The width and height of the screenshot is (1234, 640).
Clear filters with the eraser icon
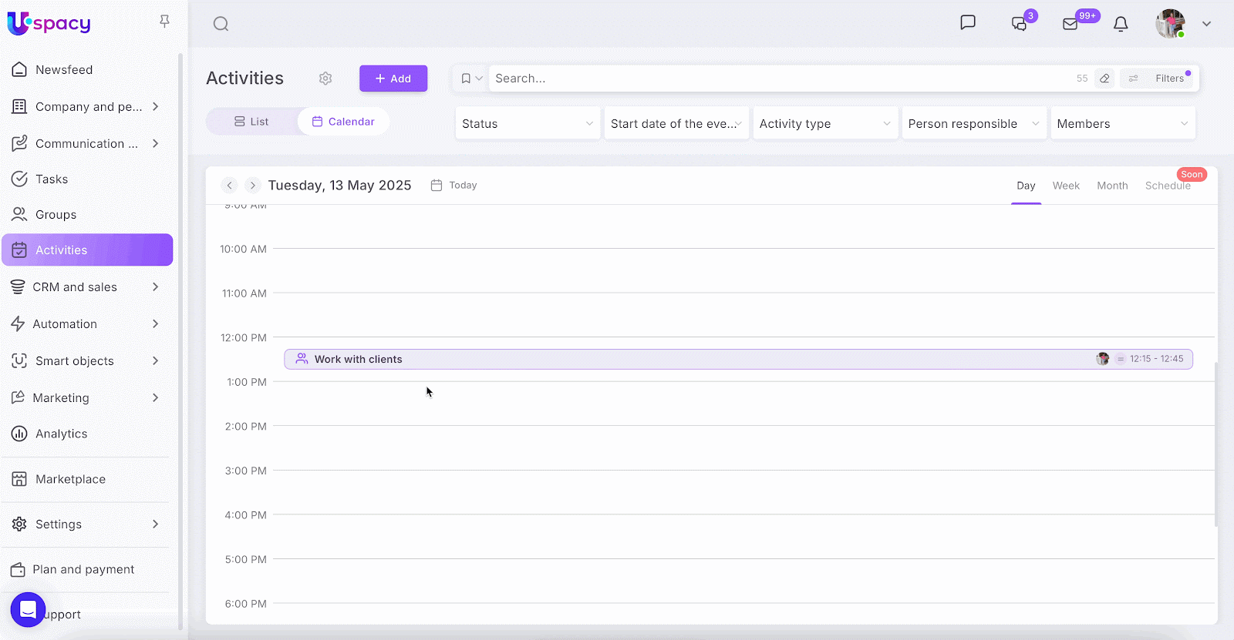[1104, 79]
